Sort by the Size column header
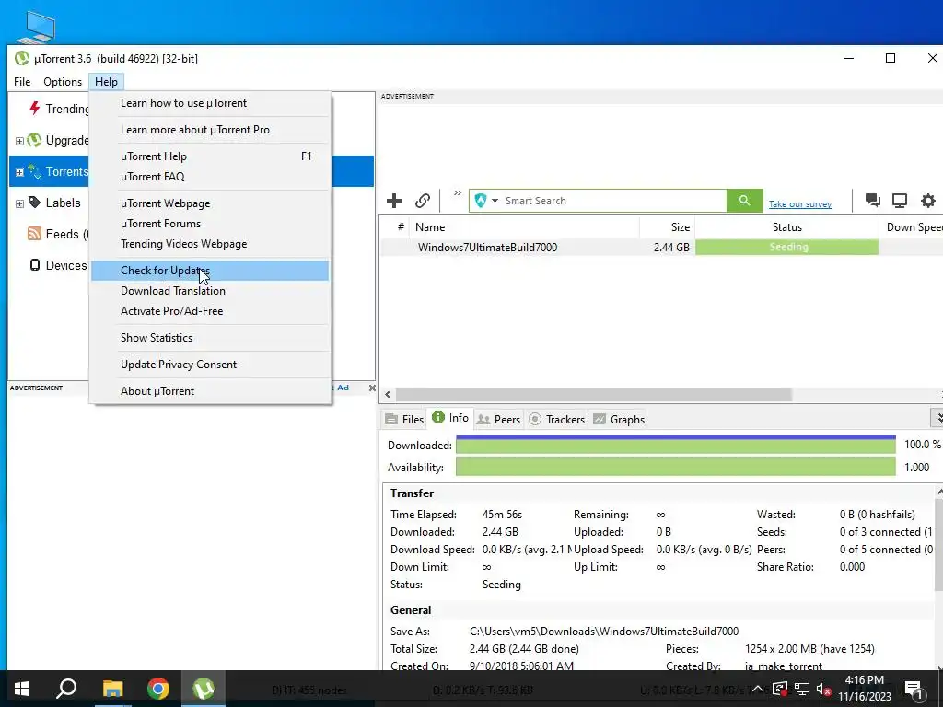943x707 pixels. point(668,227)
